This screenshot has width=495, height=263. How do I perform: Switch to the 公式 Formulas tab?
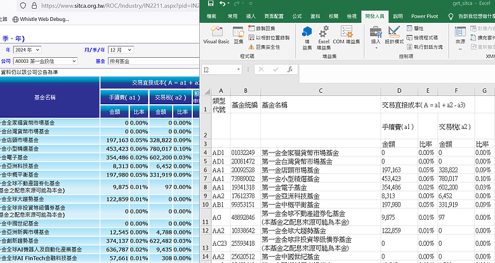point(297,16)
